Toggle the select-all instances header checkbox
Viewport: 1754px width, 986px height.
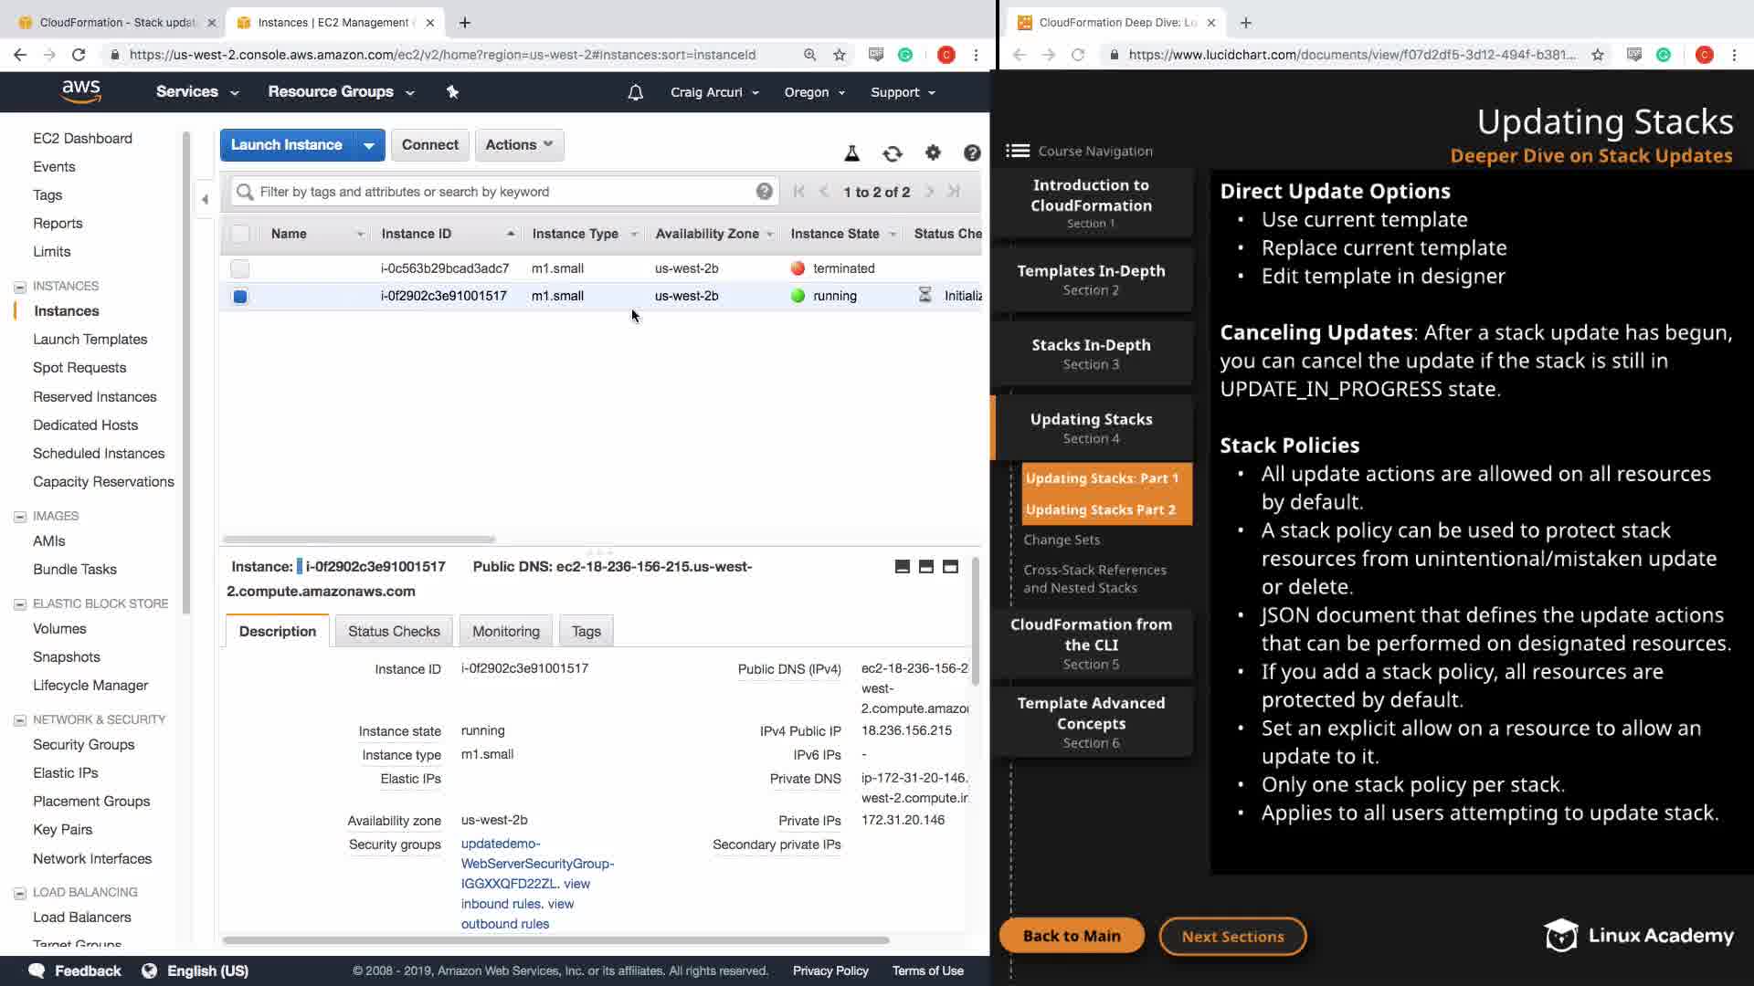[240, 234]
